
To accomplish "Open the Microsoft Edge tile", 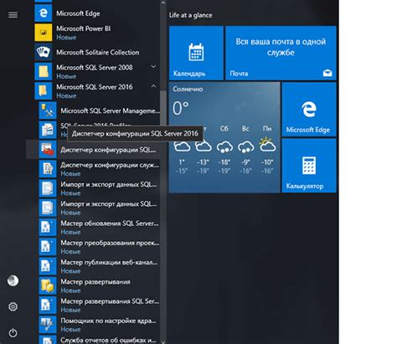I will coord(309,109).
